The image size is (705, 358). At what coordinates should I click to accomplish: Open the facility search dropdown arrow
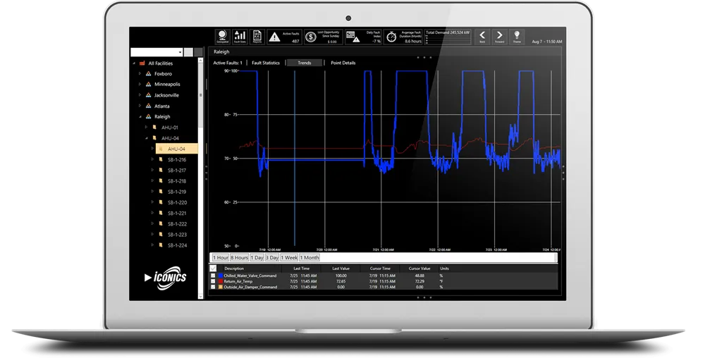180,52
